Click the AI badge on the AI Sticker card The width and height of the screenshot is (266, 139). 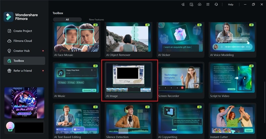click(199, 25)
